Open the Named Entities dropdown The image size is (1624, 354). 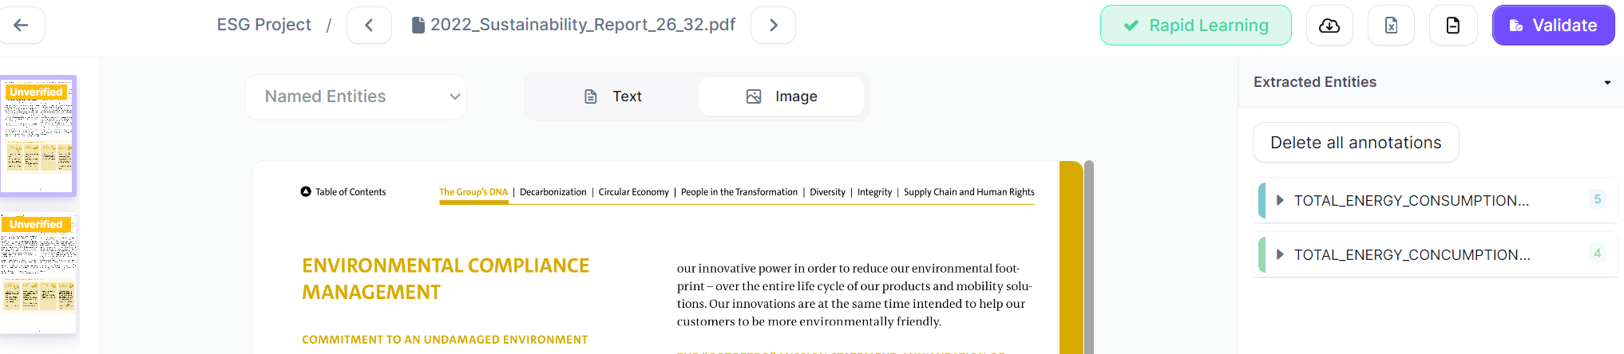click(356, 96)
